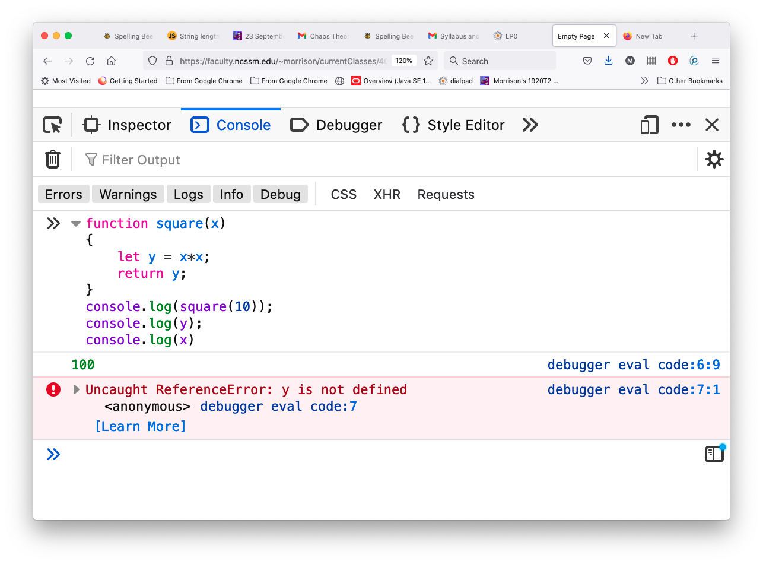Click the globe bookmark icon

pos(339,81)
